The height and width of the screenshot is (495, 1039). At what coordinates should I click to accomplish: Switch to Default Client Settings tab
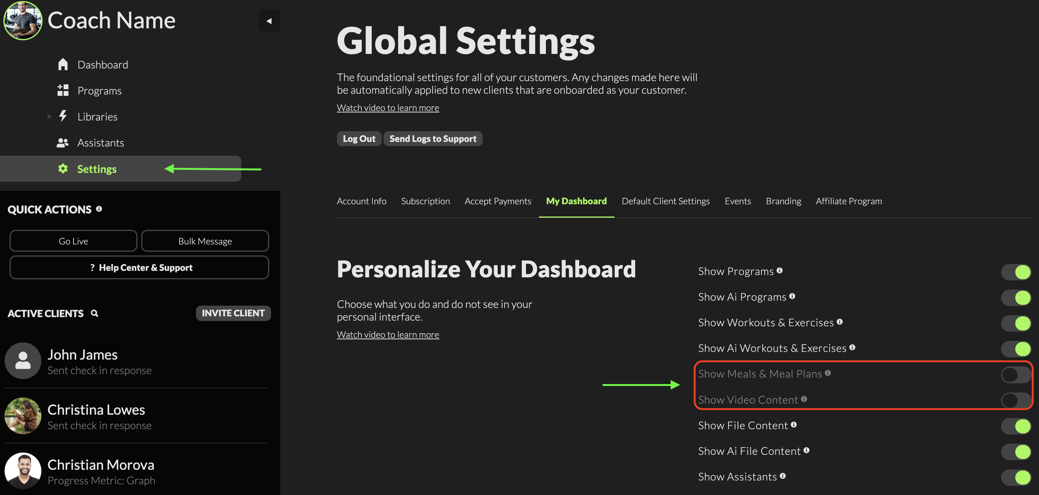[x=665, y=201]
